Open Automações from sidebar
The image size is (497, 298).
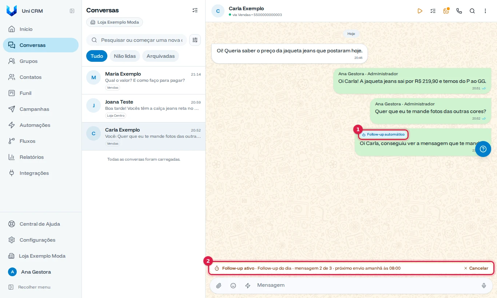pyautogui.click(x=41, y=125)
